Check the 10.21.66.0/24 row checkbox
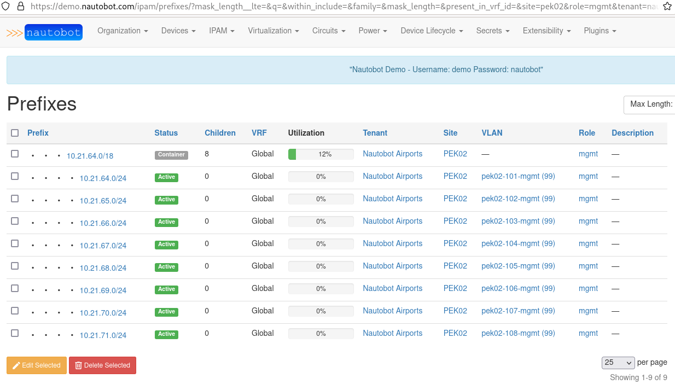 click(x=15, y=221)
